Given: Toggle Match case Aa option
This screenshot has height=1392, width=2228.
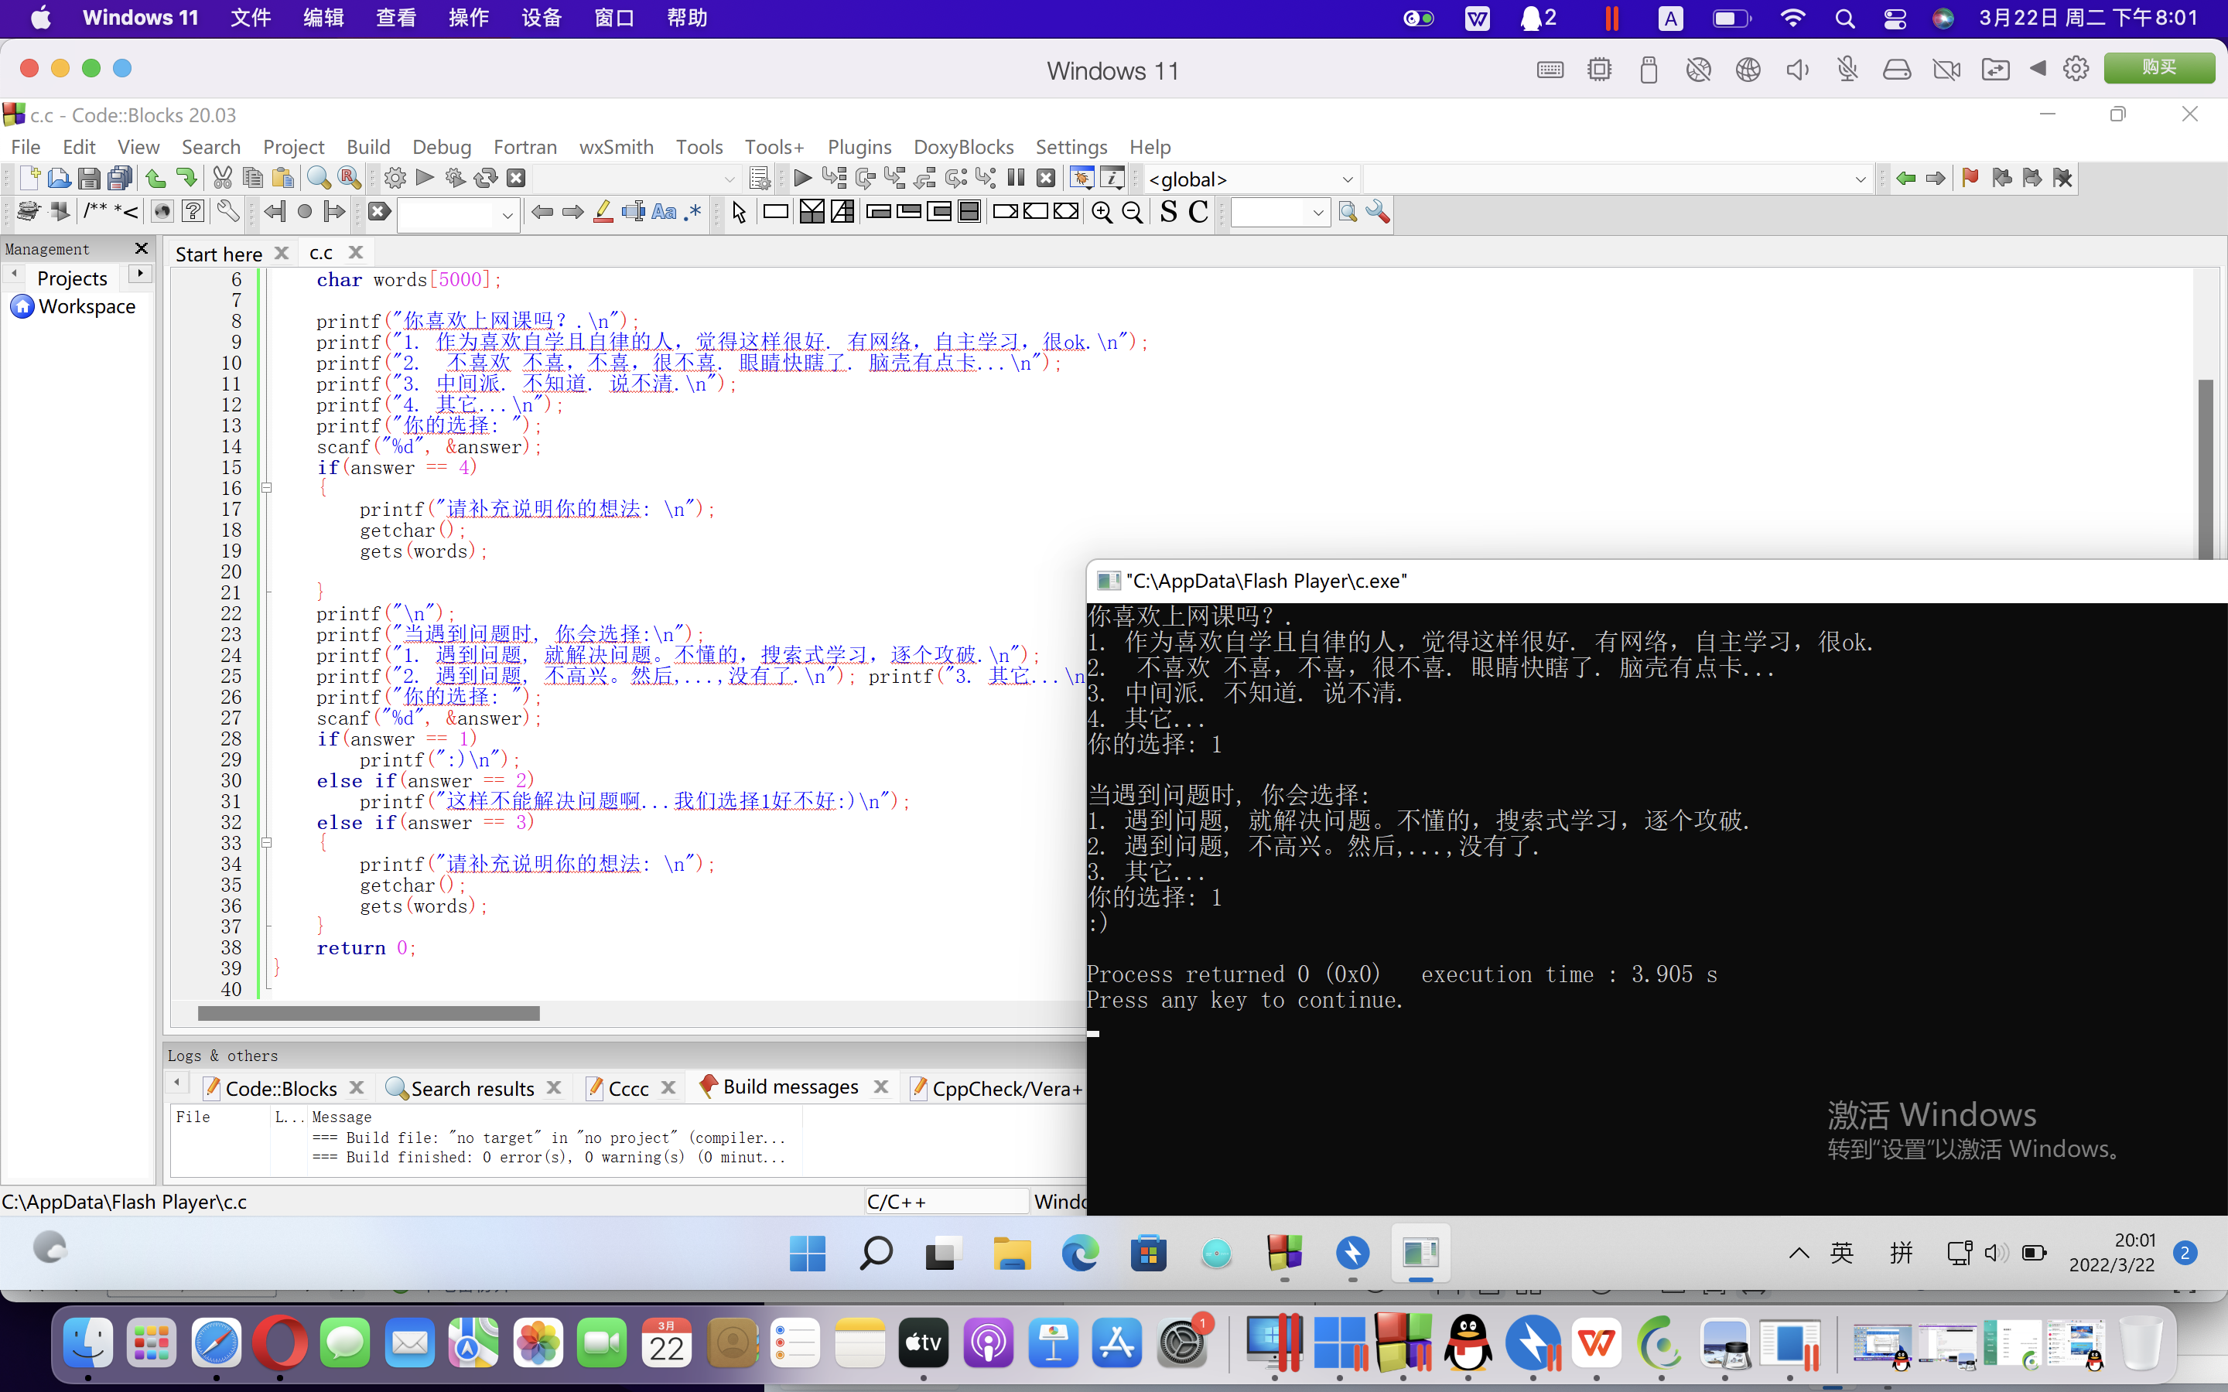Looking at the screenshot, I should (663, 213).
